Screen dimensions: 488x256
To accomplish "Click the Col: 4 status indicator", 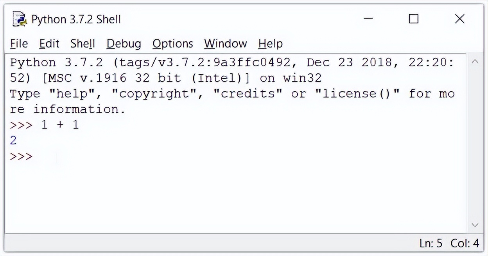I will tap(465, 243).
